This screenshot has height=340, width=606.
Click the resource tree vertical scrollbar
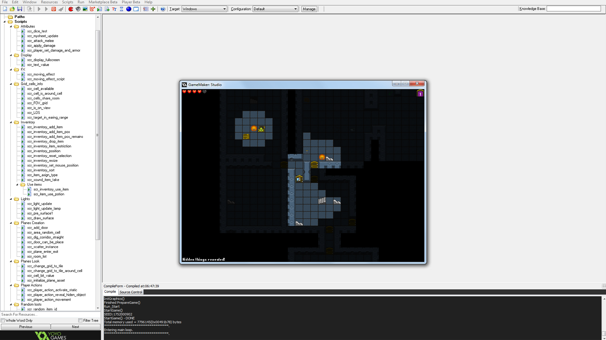point(98,135)
